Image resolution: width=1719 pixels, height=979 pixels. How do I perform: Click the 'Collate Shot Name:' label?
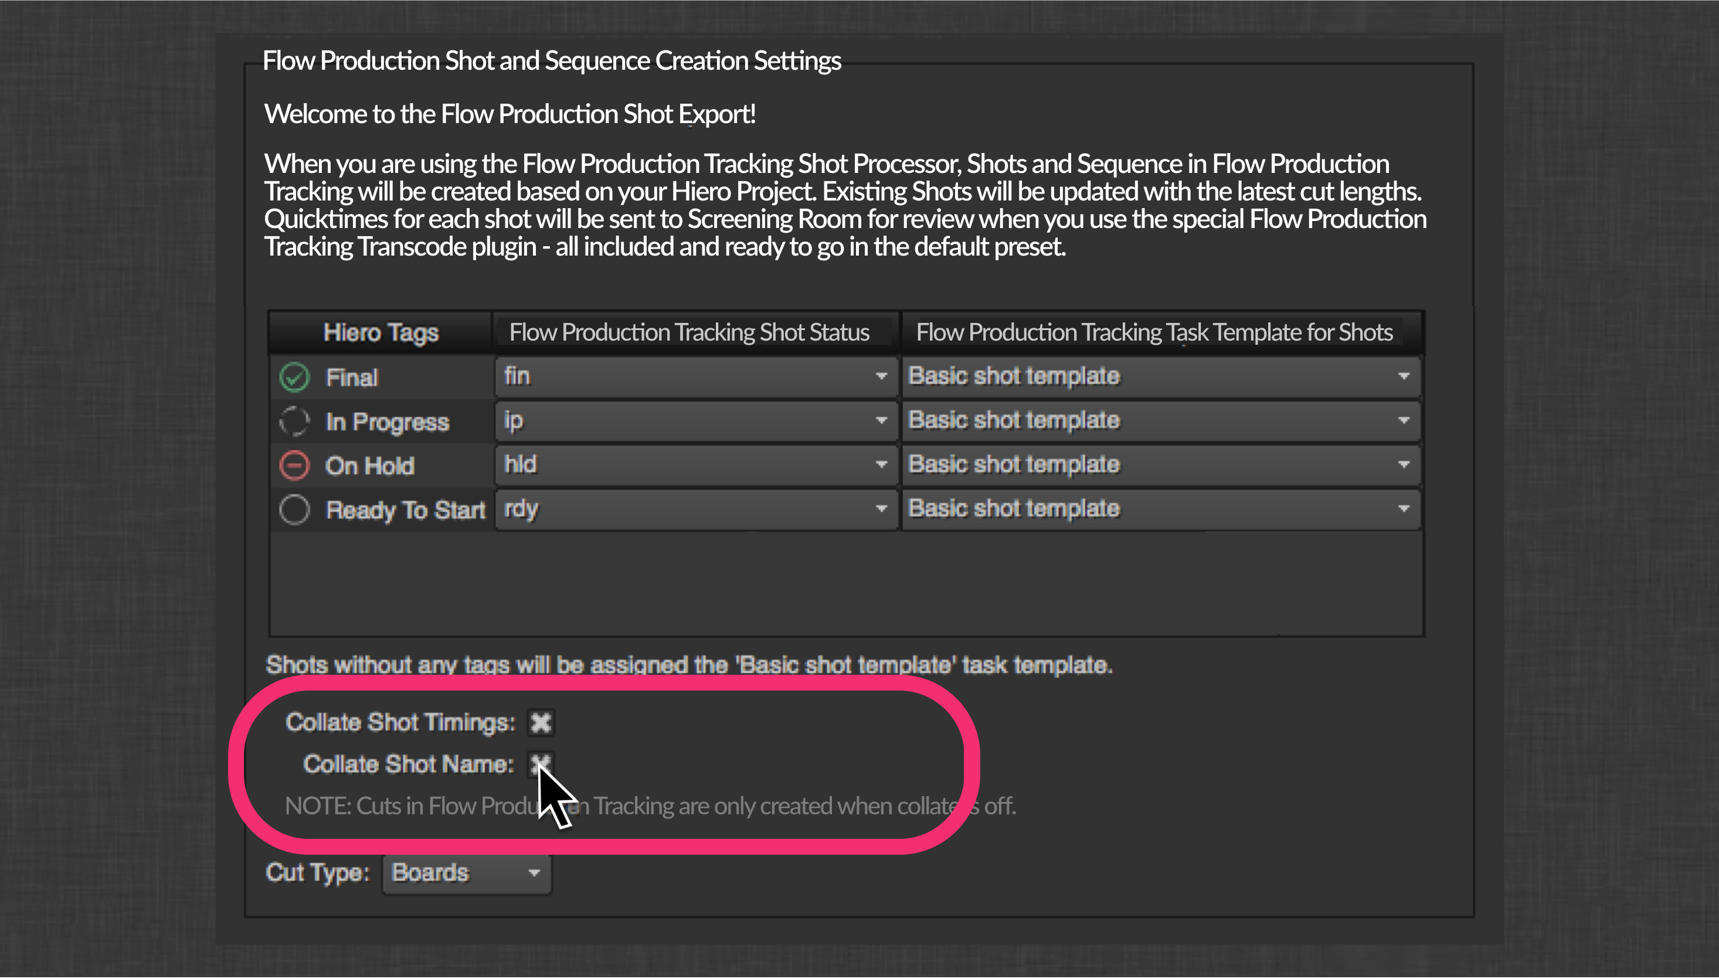tap(409, 764)
